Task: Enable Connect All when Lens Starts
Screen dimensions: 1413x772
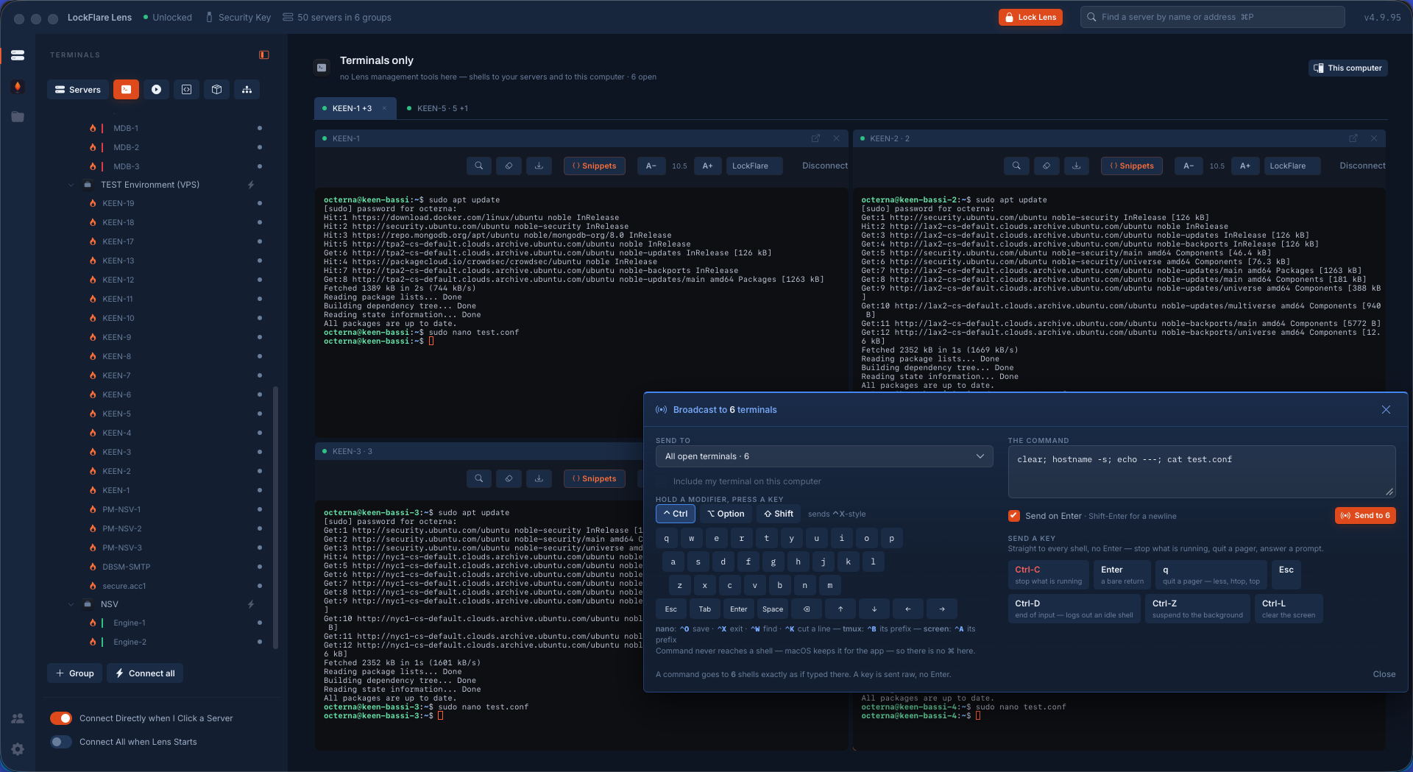Action: (61, 742)
